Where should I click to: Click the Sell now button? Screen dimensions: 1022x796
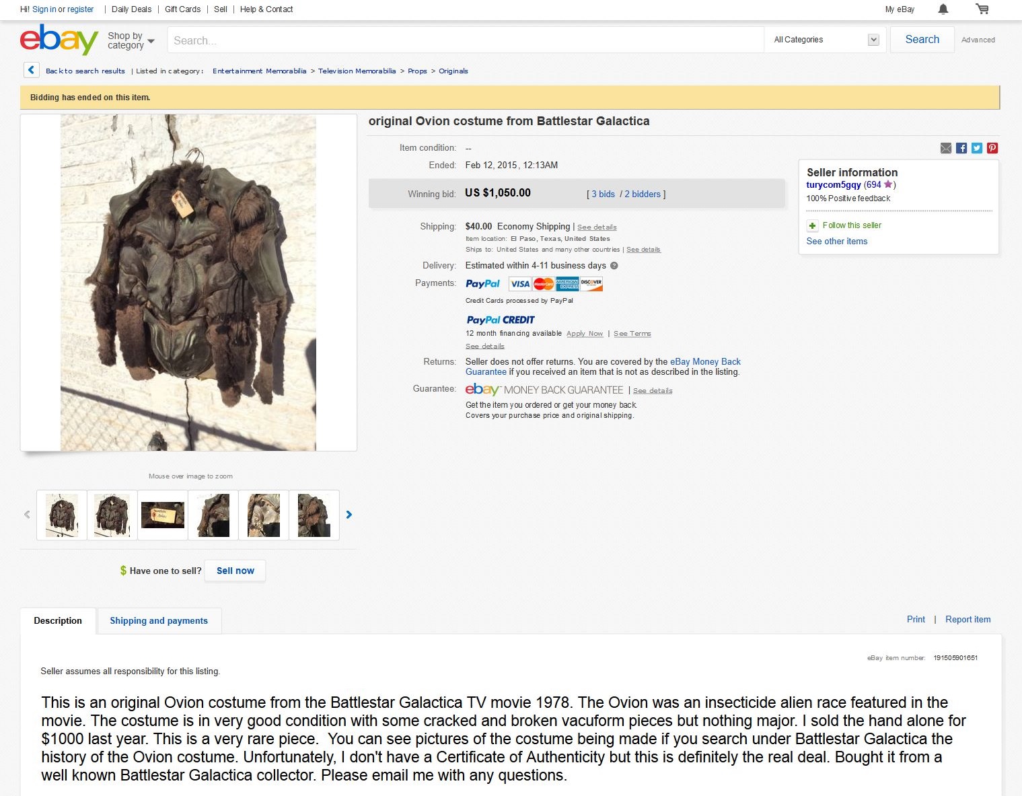pyautogui.click(x=235, y=571)
